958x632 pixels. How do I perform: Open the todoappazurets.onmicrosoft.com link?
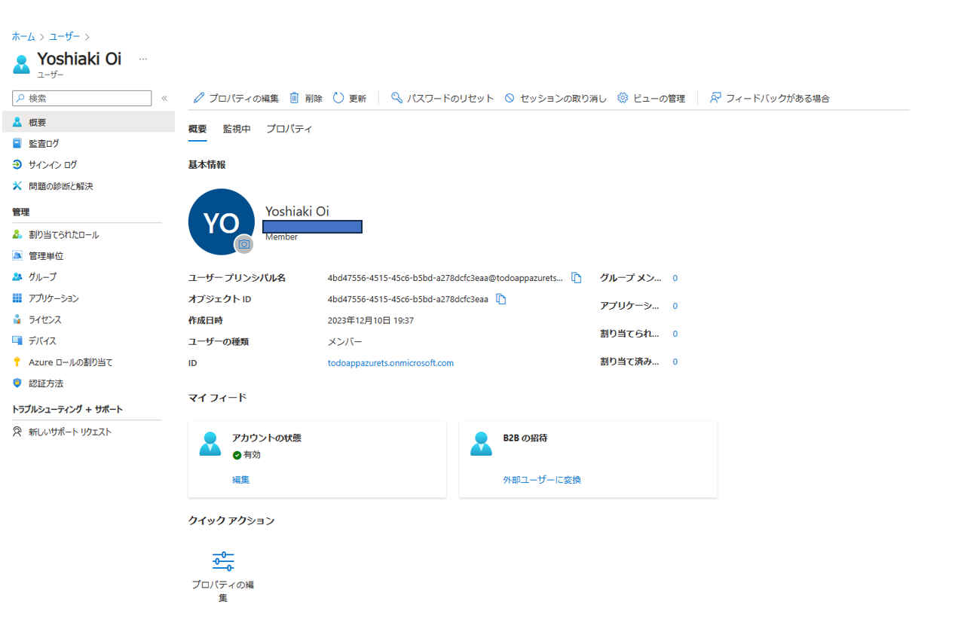[x=390, y=363]
